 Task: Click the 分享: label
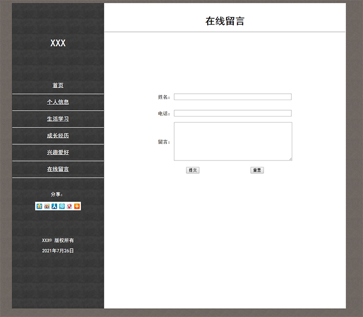point(57,194)
